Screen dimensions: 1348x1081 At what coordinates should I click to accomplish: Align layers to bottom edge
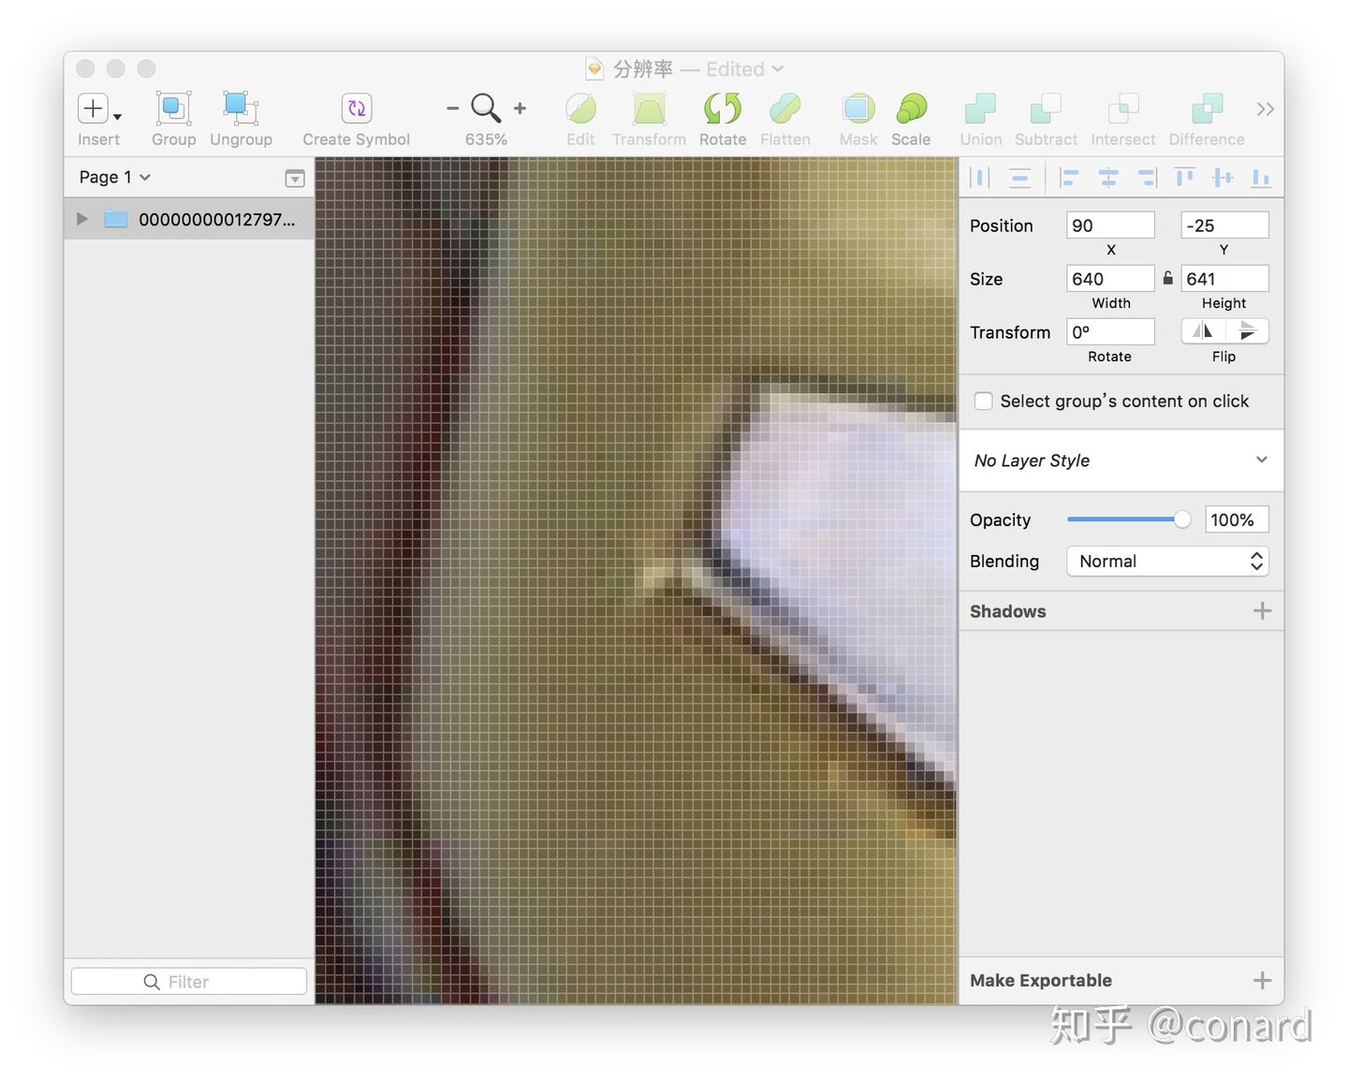(1261, 178)
